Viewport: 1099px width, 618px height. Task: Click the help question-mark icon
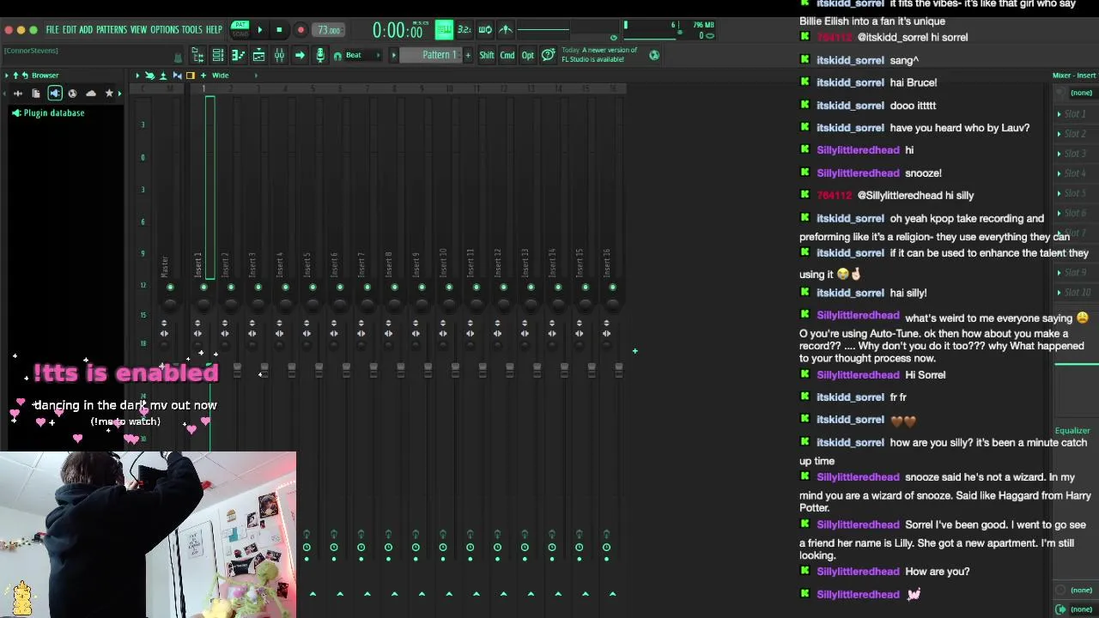[548, 56]
